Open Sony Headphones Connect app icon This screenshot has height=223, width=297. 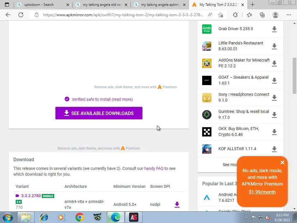(x=207, y=98)
